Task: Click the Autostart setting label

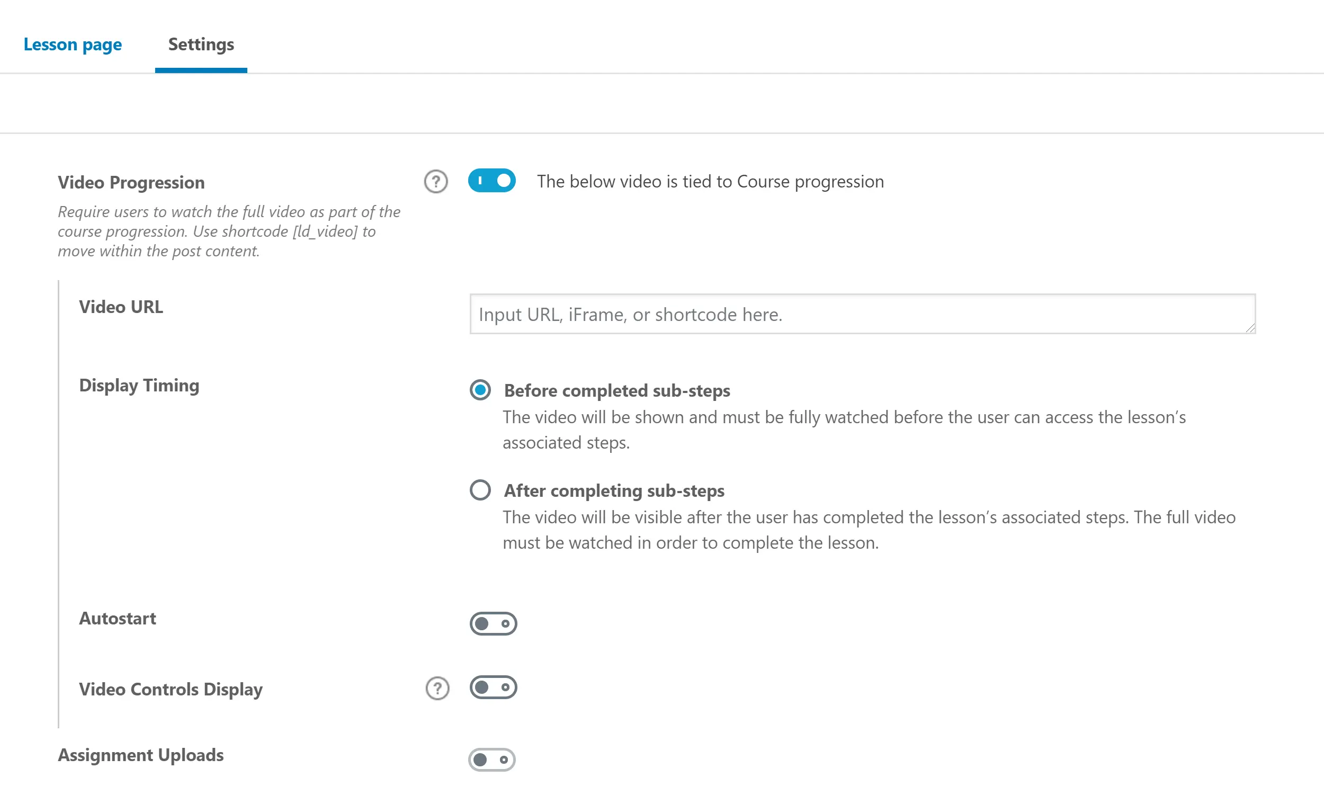Action: pos(117,618)
